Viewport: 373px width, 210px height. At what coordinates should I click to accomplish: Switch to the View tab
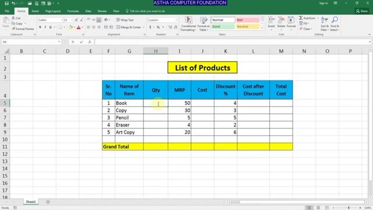(116, 11)
